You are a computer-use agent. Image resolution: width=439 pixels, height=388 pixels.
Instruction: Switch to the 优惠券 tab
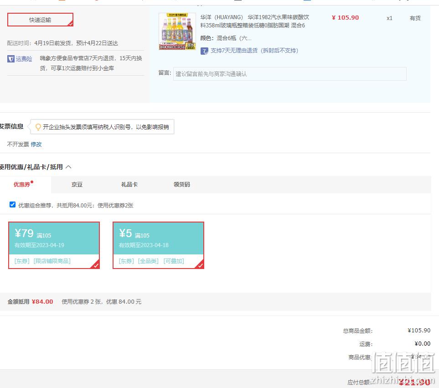[x=22, y=185]
